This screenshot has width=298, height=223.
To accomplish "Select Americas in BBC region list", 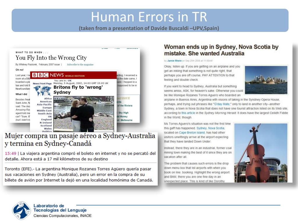I will click(46, 101).
